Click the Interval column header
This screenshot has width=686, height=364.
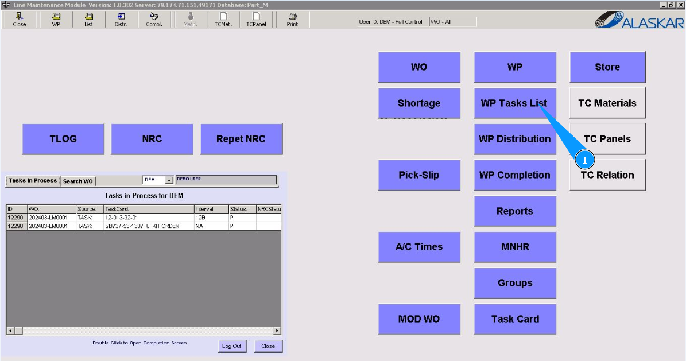(x=211, y=209)
